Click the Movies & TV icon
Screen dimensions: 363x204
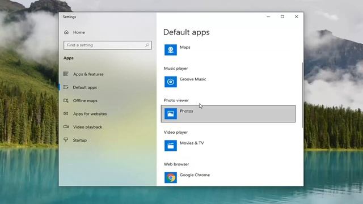pos(171,146)
